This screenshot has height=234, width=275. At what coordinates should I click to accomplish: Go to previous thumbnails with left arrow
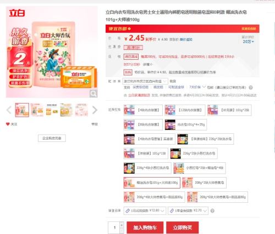click(9, 110)
